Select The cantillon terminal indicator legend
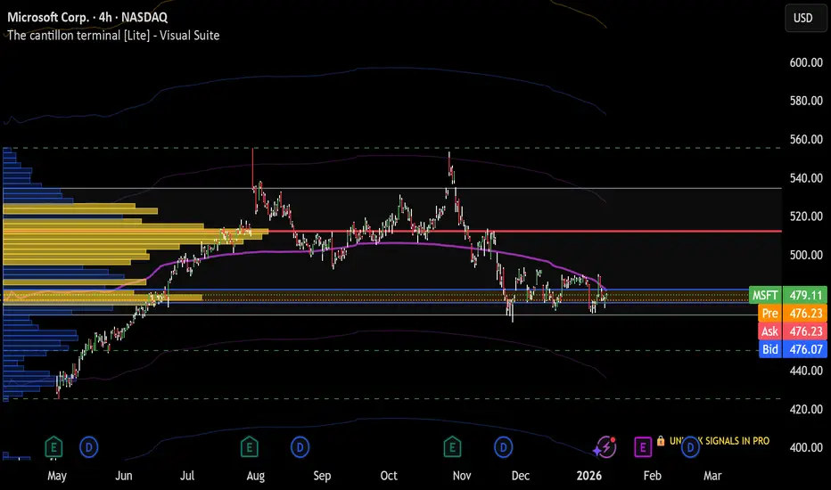 click(x=113, y=36)
